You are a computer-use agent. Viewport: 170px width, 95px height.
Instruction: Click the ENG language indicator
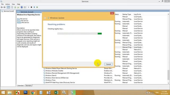(x=157, y=93)
